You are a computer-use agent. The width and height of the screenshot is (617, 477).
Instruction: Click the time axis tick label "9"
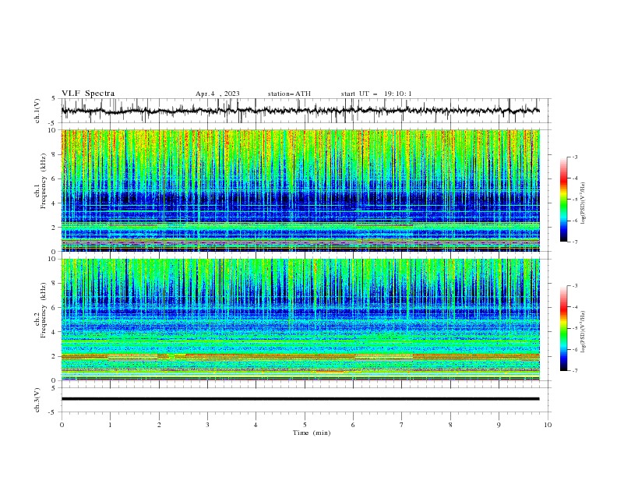(x=499, y=425)
